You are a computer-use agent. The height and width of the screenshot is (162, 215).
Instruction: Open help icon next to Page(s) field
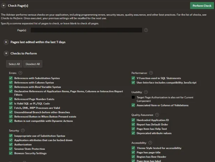pyautogui.click(x=146, y=30)
